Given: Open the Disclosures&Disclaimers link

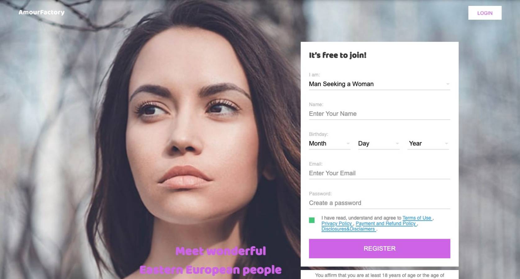Looking at the screenshot, I should click(x=348, y=229).
